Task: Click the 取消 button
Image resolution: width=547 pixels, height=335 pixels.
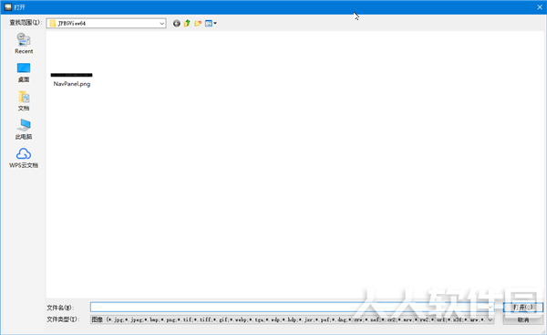Action: click(x=523, y=319)
